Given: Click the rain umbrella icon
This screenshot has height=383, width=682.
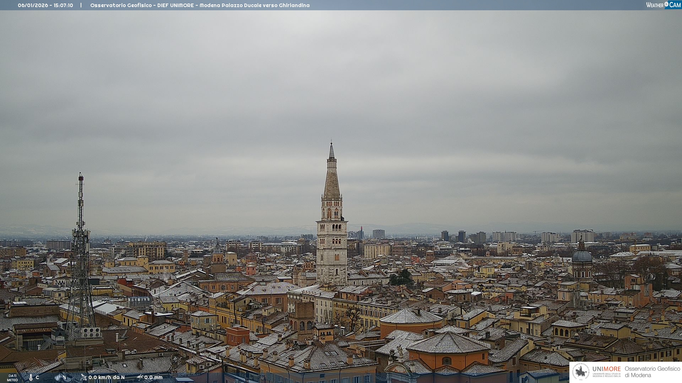Looking at the screenshot, I should (x=140, y=377).
